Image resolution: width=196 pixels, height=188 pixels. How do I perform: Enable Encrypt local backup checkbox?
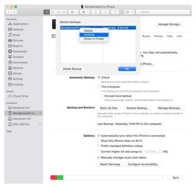click(102, 96)
